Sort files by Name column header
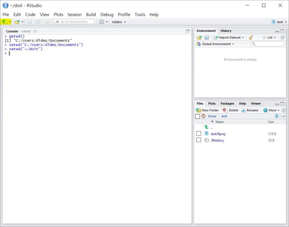Screen dimensions: 289x227 point(219,122)
